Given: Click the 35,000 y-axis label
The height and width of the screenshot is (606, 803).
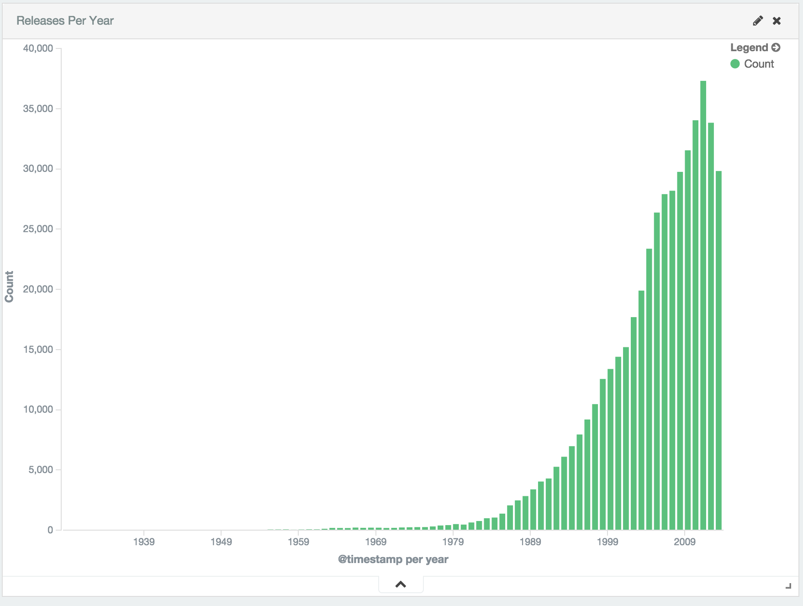Looking at the screenshot, I should click(x=38, y=109).
